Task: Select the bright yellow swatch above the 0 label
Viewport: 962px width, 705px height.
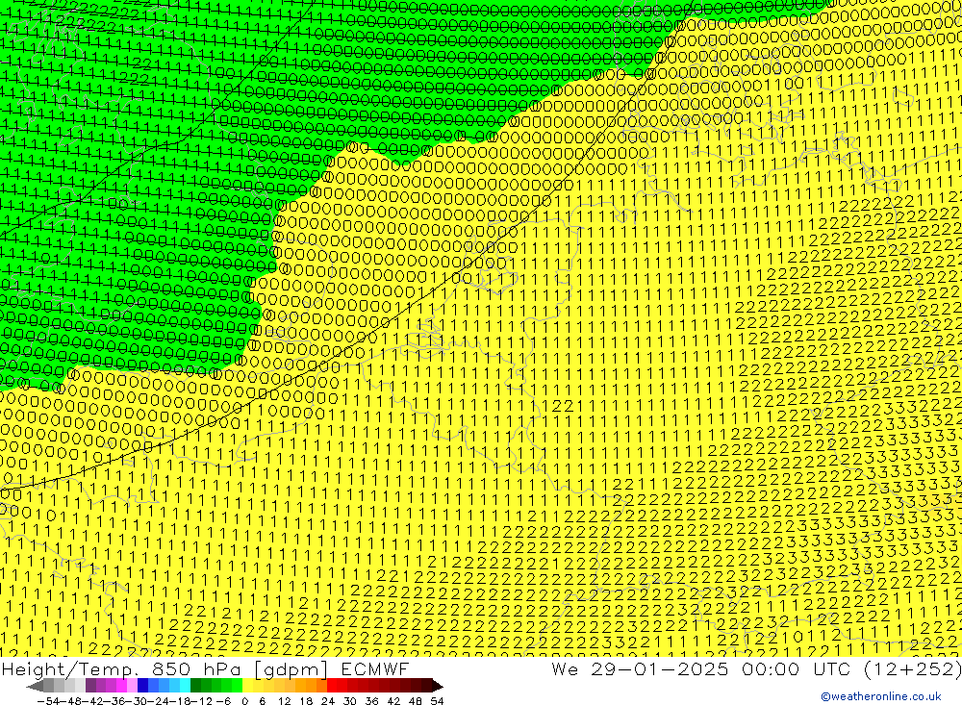Action: pos(247,686)
